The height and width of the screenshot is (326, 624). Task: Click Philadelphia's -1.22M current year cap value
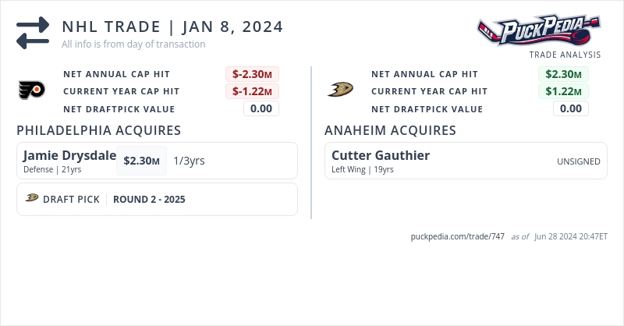[252, 91]
